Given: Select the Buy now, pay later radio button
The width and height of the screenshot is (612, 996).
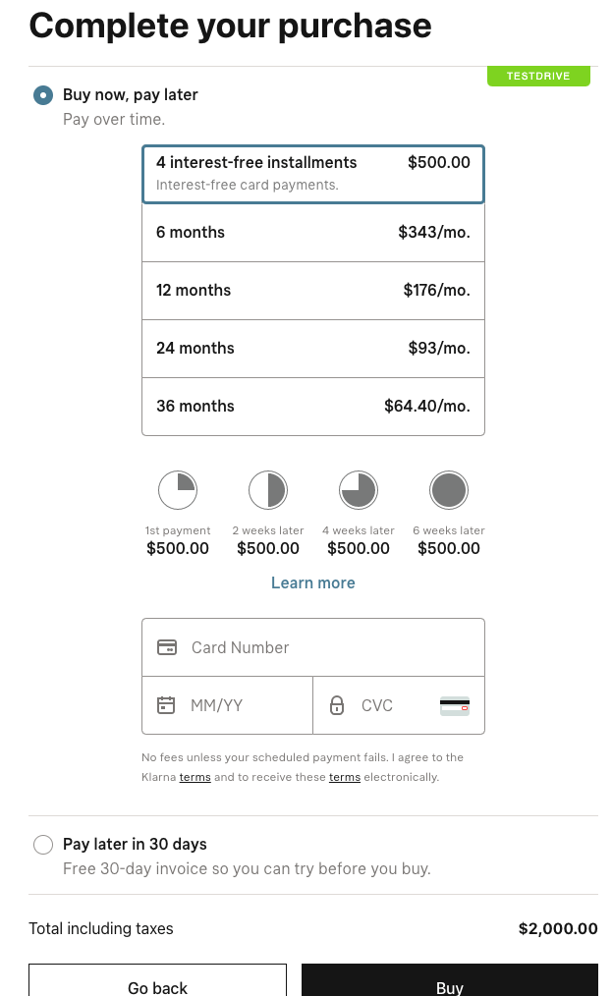Looking at the screenshot, I should (x=42, y=95).
